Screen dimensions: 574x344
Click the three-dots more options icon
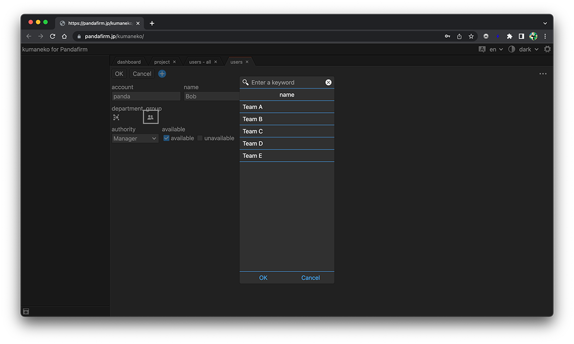point(543,74)
